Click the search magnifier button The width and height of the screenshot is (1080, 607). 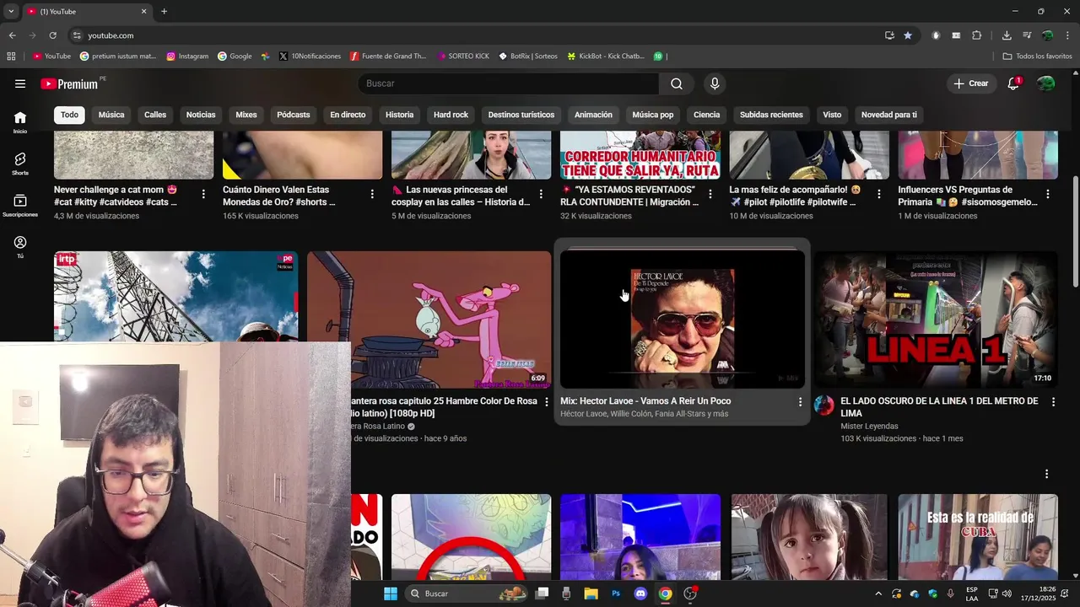pos(677,83)
